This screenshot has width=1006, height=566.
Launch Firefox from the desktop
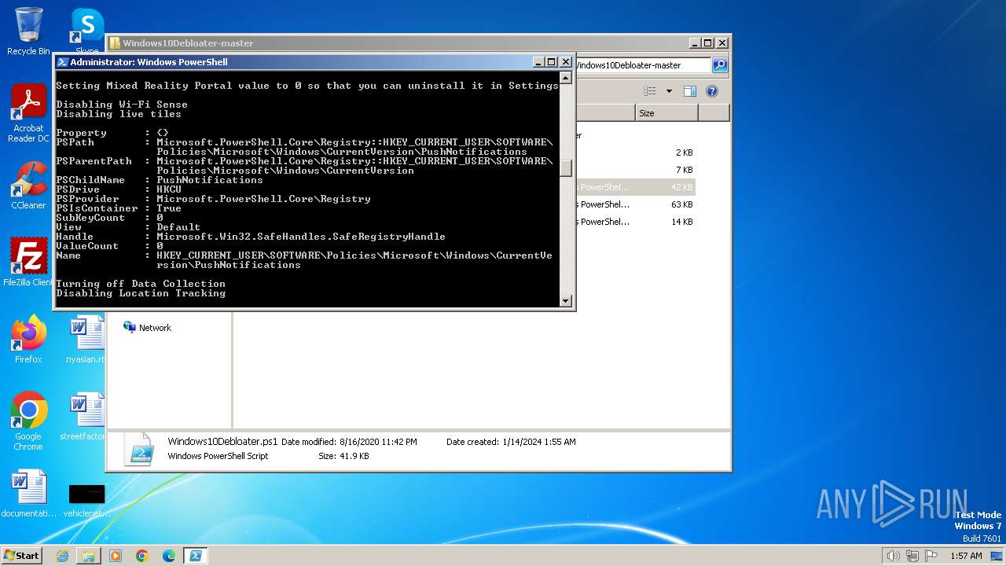[28, 339]
